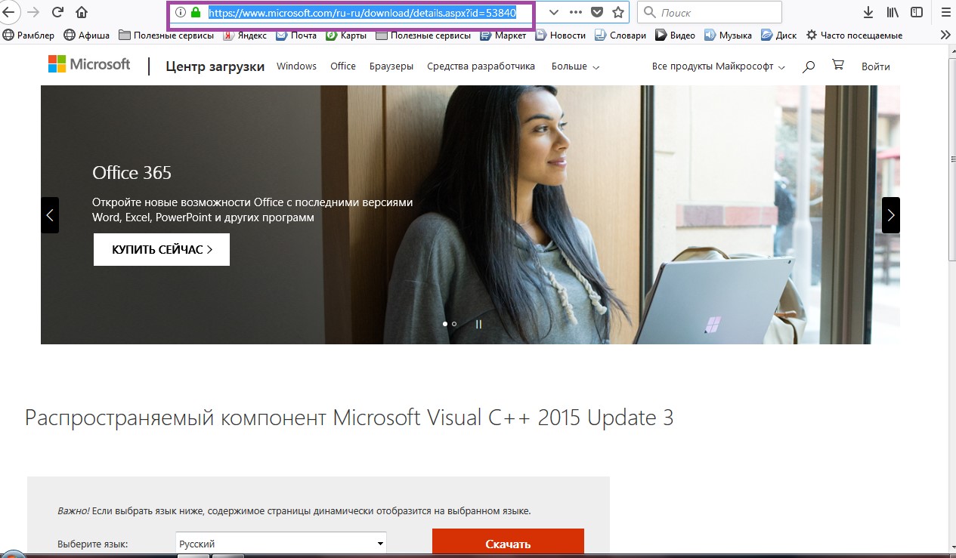The height and width of the screenshot is (558, 956).
Task: Open the browser home page icon
Action: pos(82,12)
